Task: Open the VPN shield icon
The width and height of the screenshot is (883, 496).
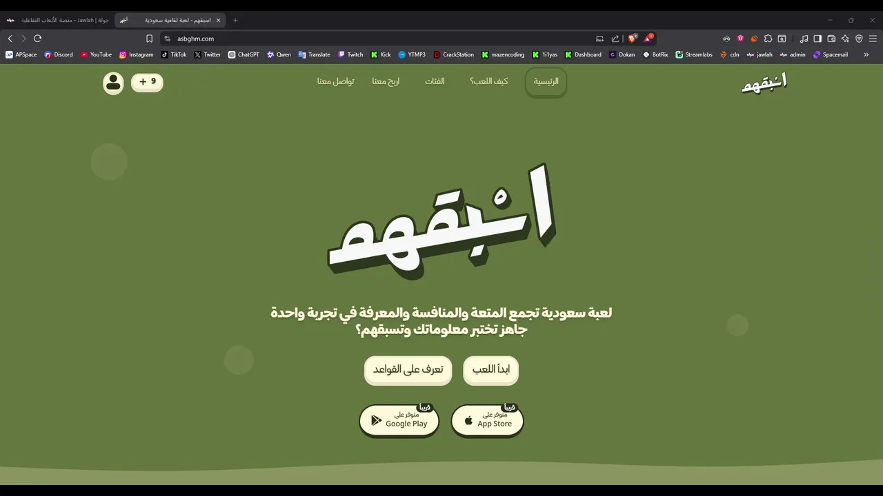Action: pos(859,39)
